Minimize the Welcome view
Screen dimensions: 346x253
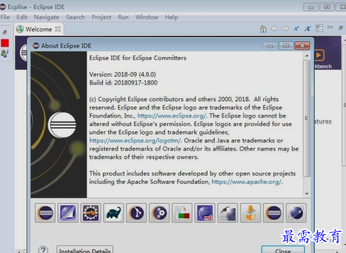[x=330, y=27]
